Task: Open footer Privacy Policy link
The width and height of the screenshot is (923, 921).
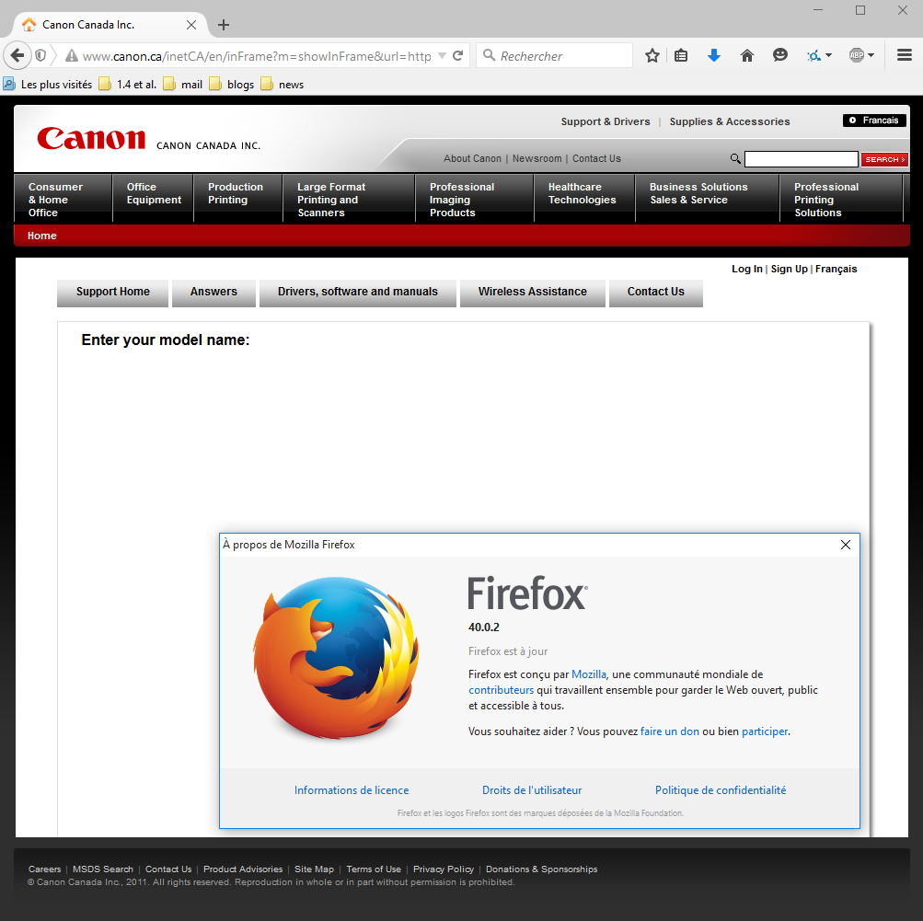Action: (x=444, y=869)
